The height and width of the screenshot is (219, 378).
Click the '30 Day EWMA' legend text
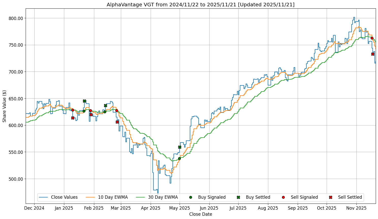(163, 197)
